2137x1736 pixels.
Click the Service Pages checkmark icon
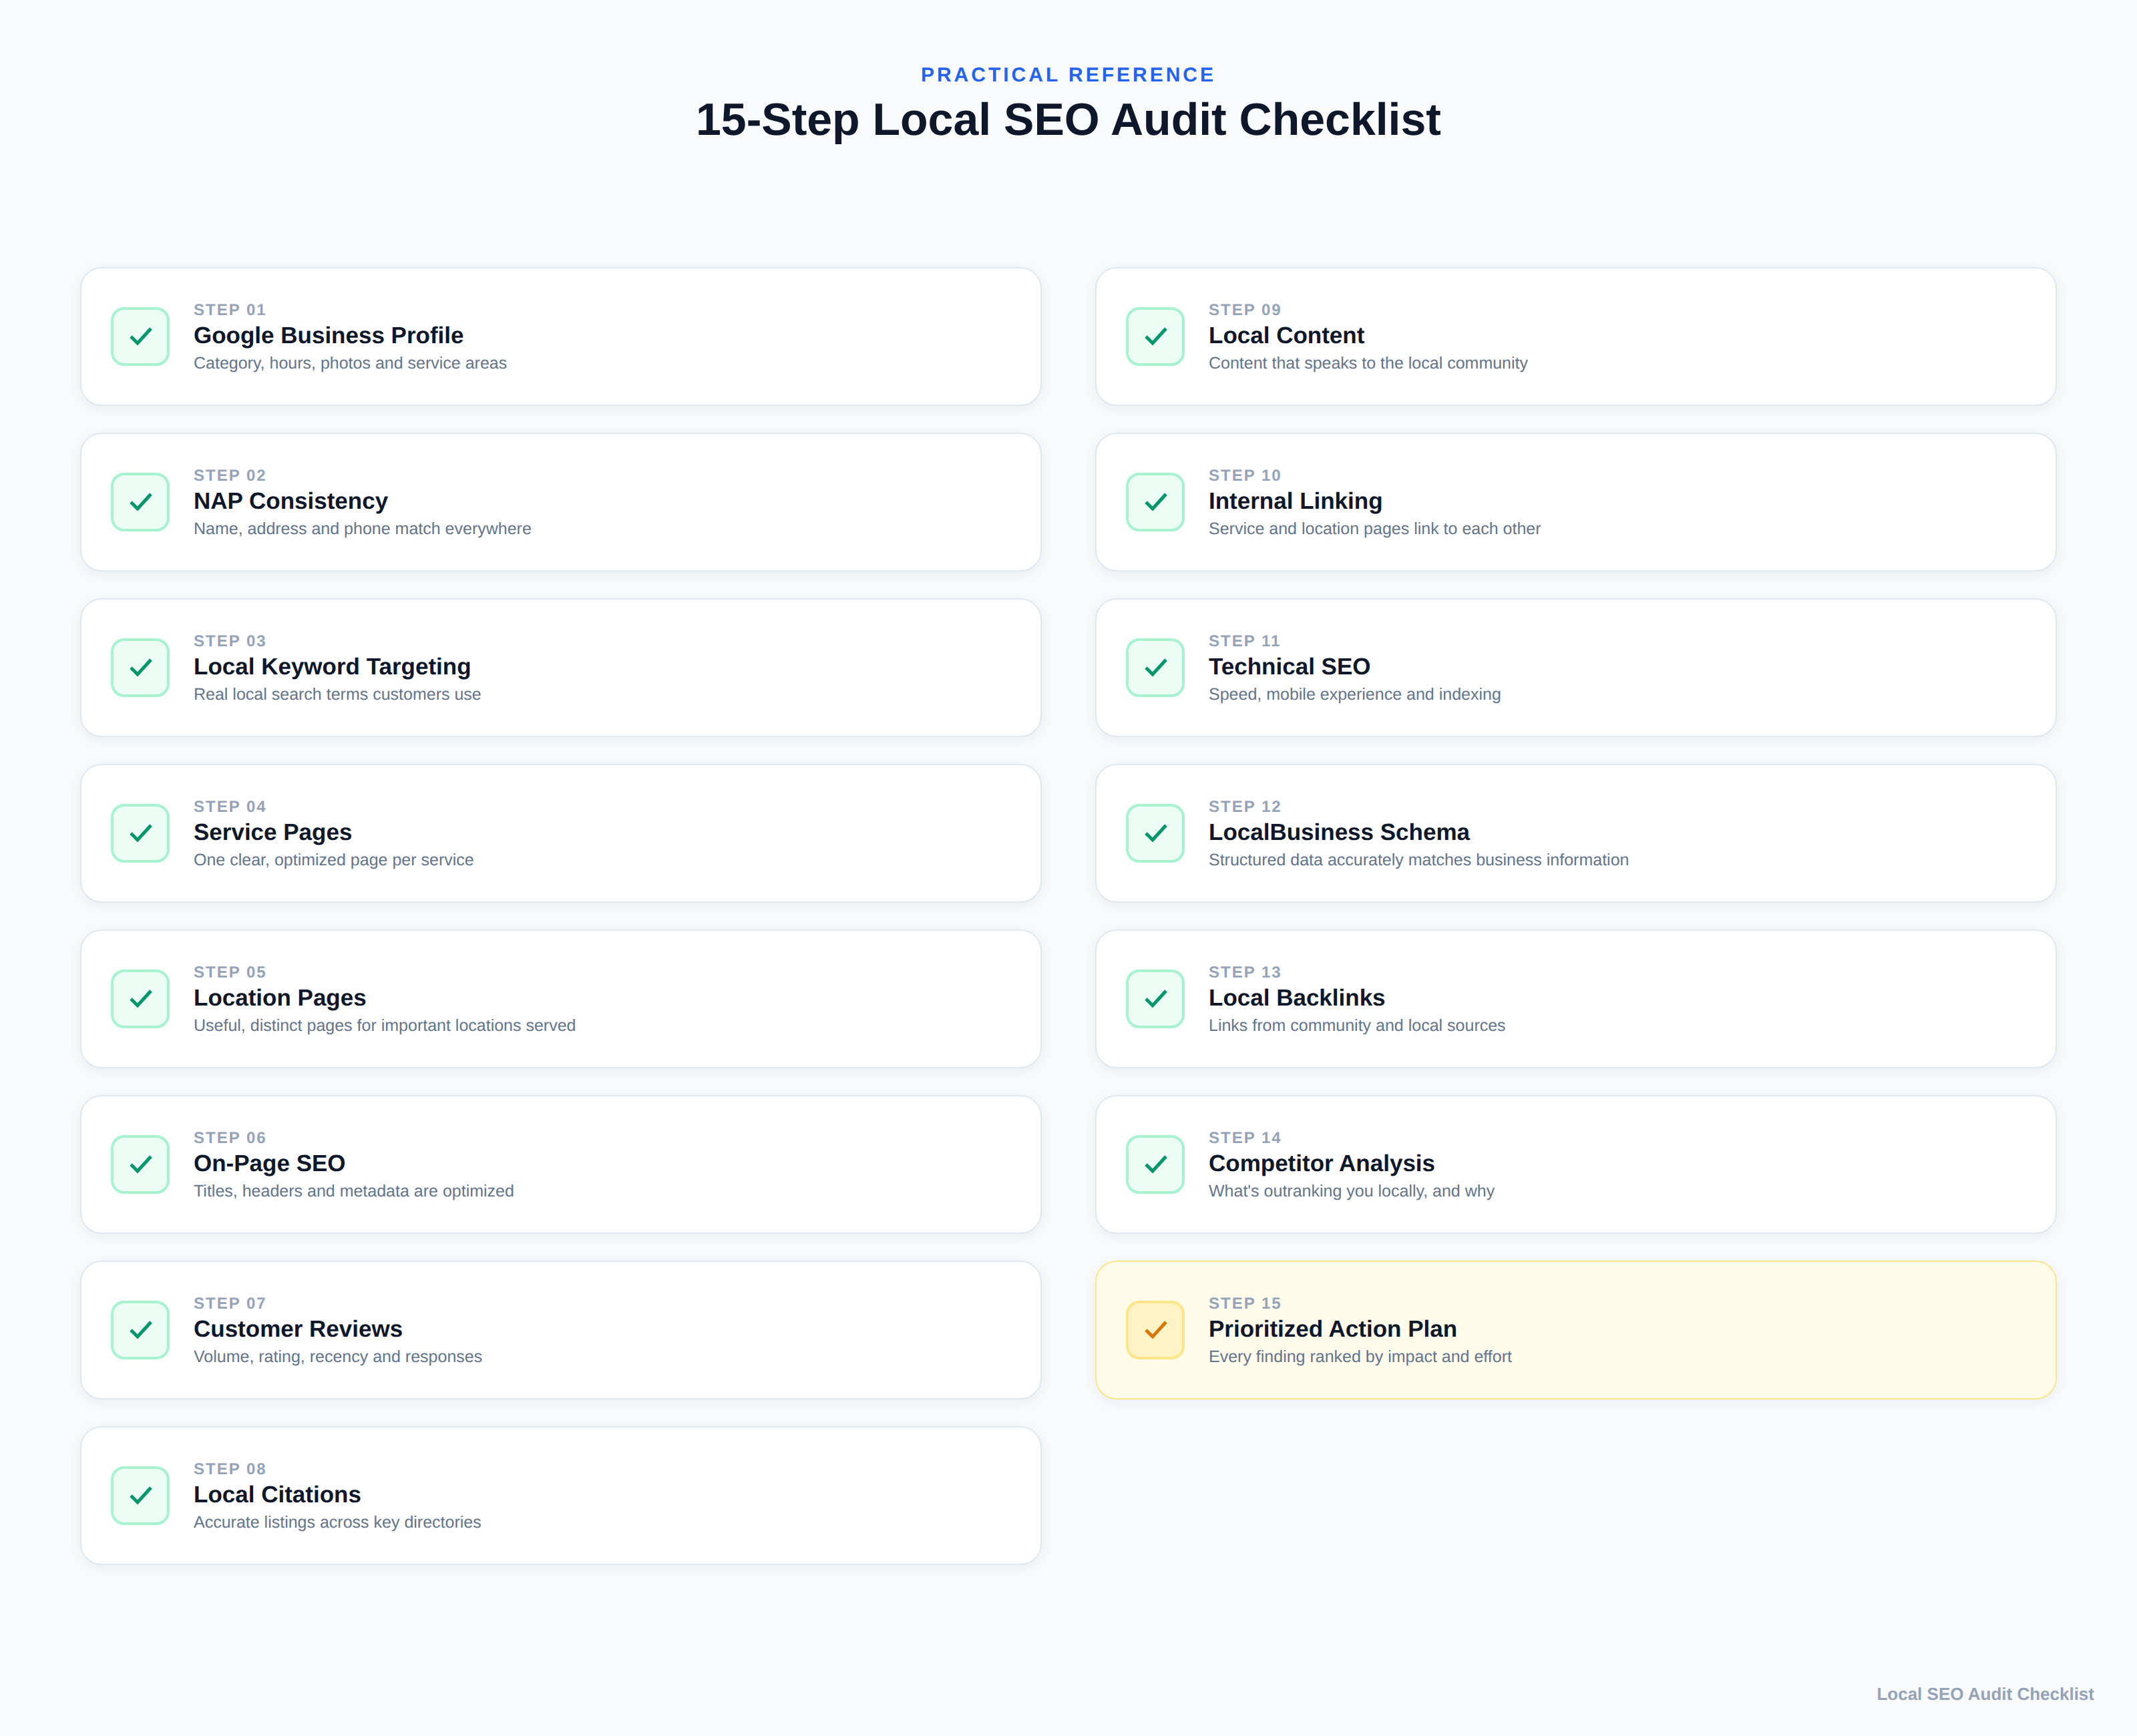tap(140, 833)
